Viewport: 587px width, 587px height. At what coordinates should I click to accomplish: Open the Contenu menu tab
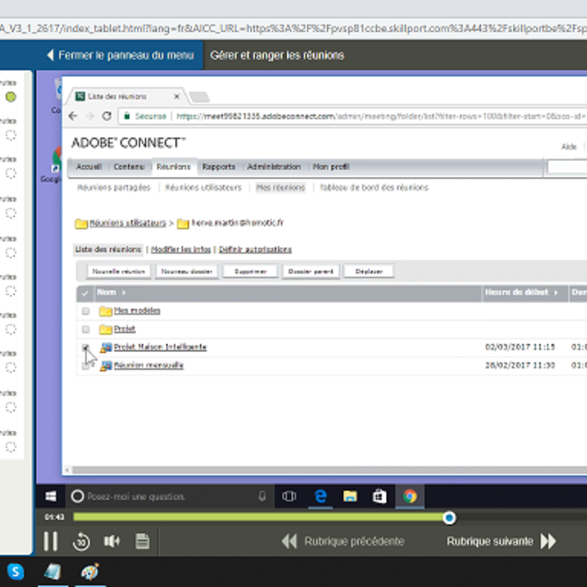point(129,167)
